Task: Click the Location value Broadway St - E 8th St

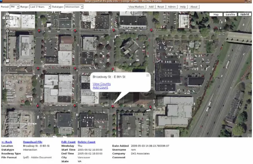Action: [x=36, y=146]
